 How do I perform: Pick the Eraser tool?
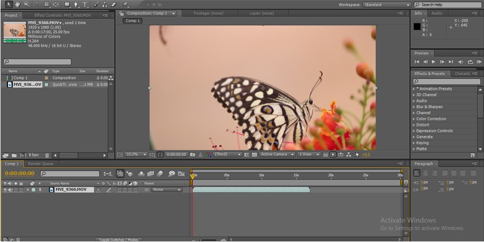114,5
